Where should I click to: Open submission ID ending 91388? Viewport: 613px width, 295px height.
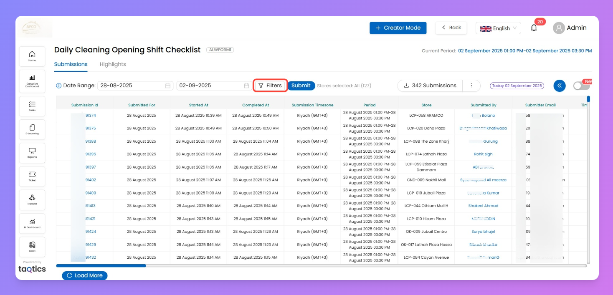coord(90,141)
